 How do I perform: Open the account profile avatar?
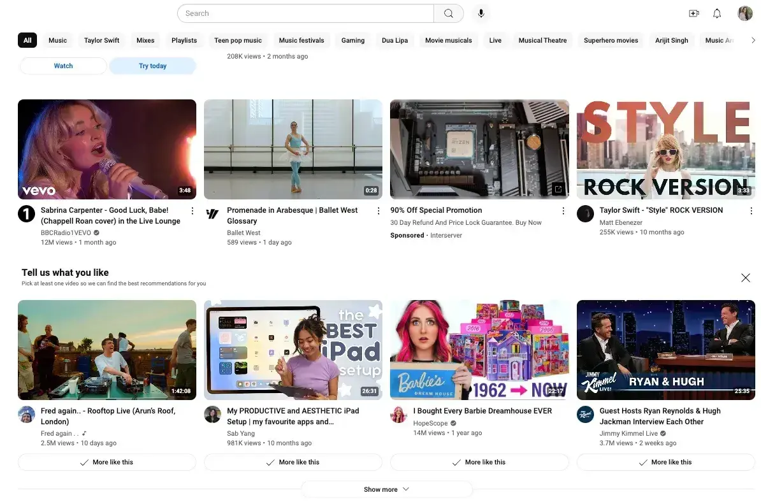coord(745,13)
